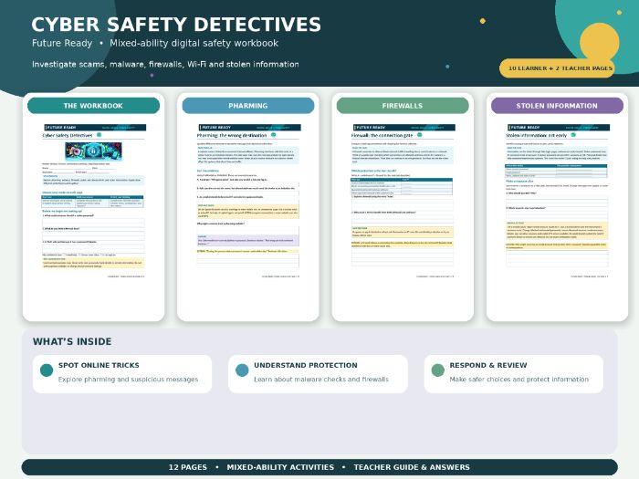Image resolution: width=639 pixels, height=479 pixels.
Task: Click the '12 Pages' footer text
Action: pos(188,467)
